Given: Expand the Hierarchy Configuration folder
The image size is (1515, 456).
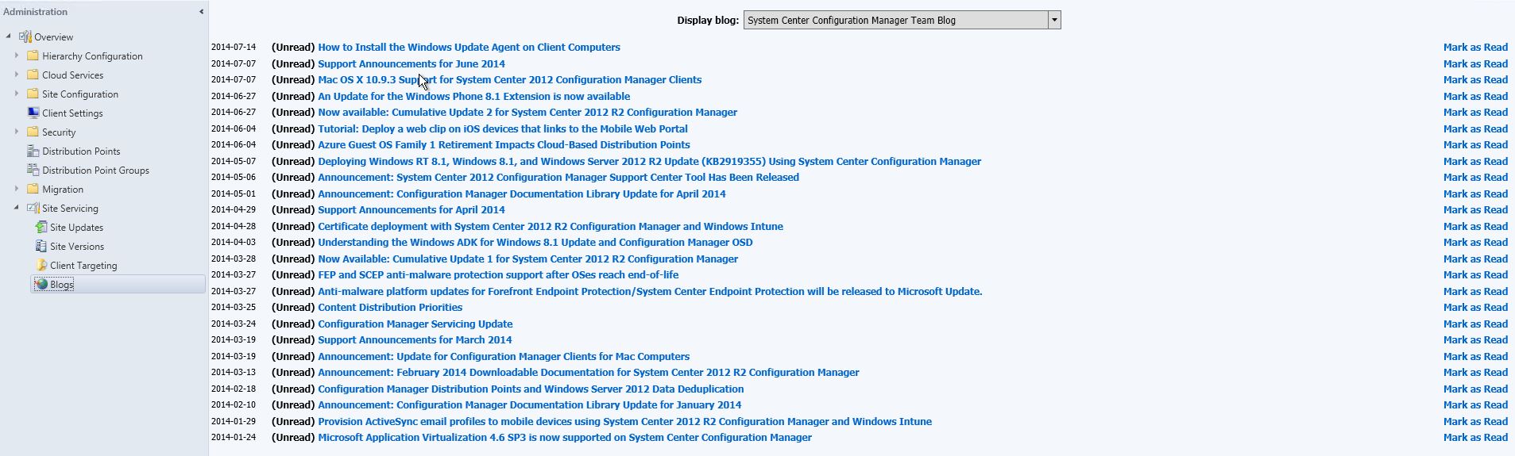Looking at the screenshot, I should coord(17,56).
